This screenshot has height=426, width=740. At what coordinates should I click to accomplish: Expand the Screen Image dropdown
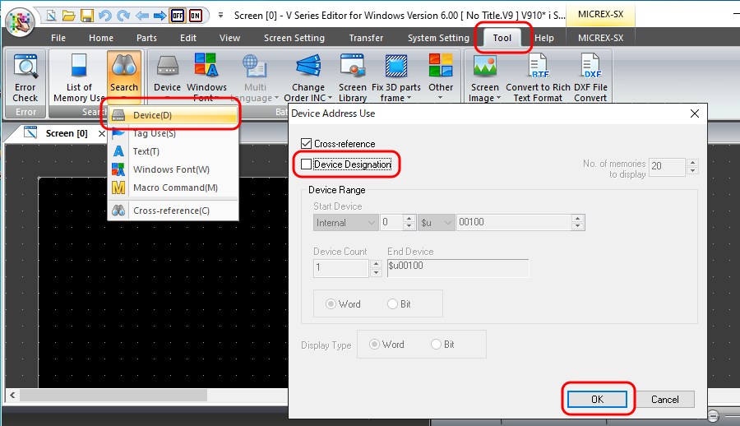[x=484, y=98]
